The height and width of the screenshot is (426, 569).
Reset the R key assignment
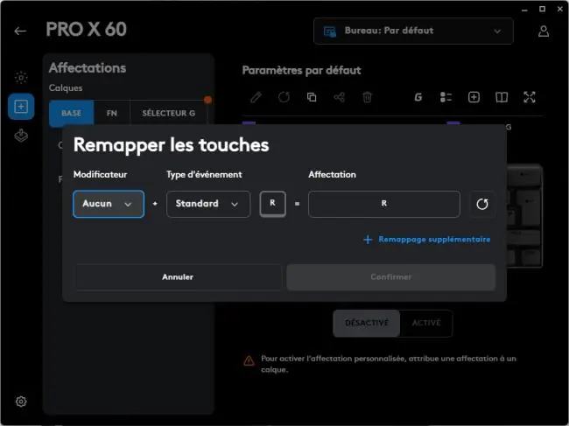tap(482, 204)
